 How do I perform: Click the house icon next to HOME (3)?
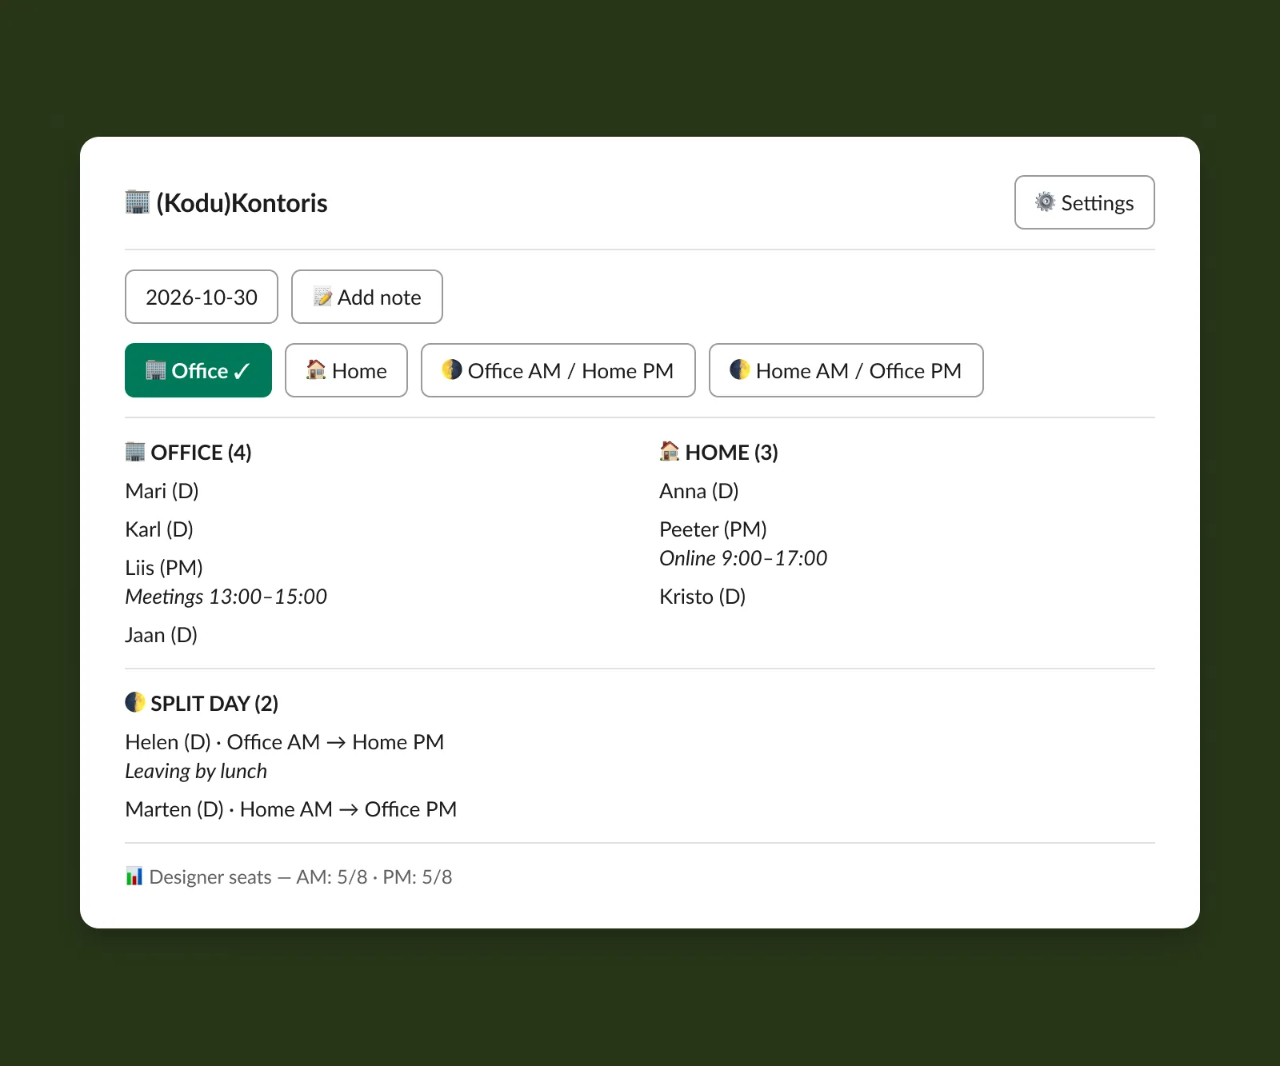coord(670,451)
